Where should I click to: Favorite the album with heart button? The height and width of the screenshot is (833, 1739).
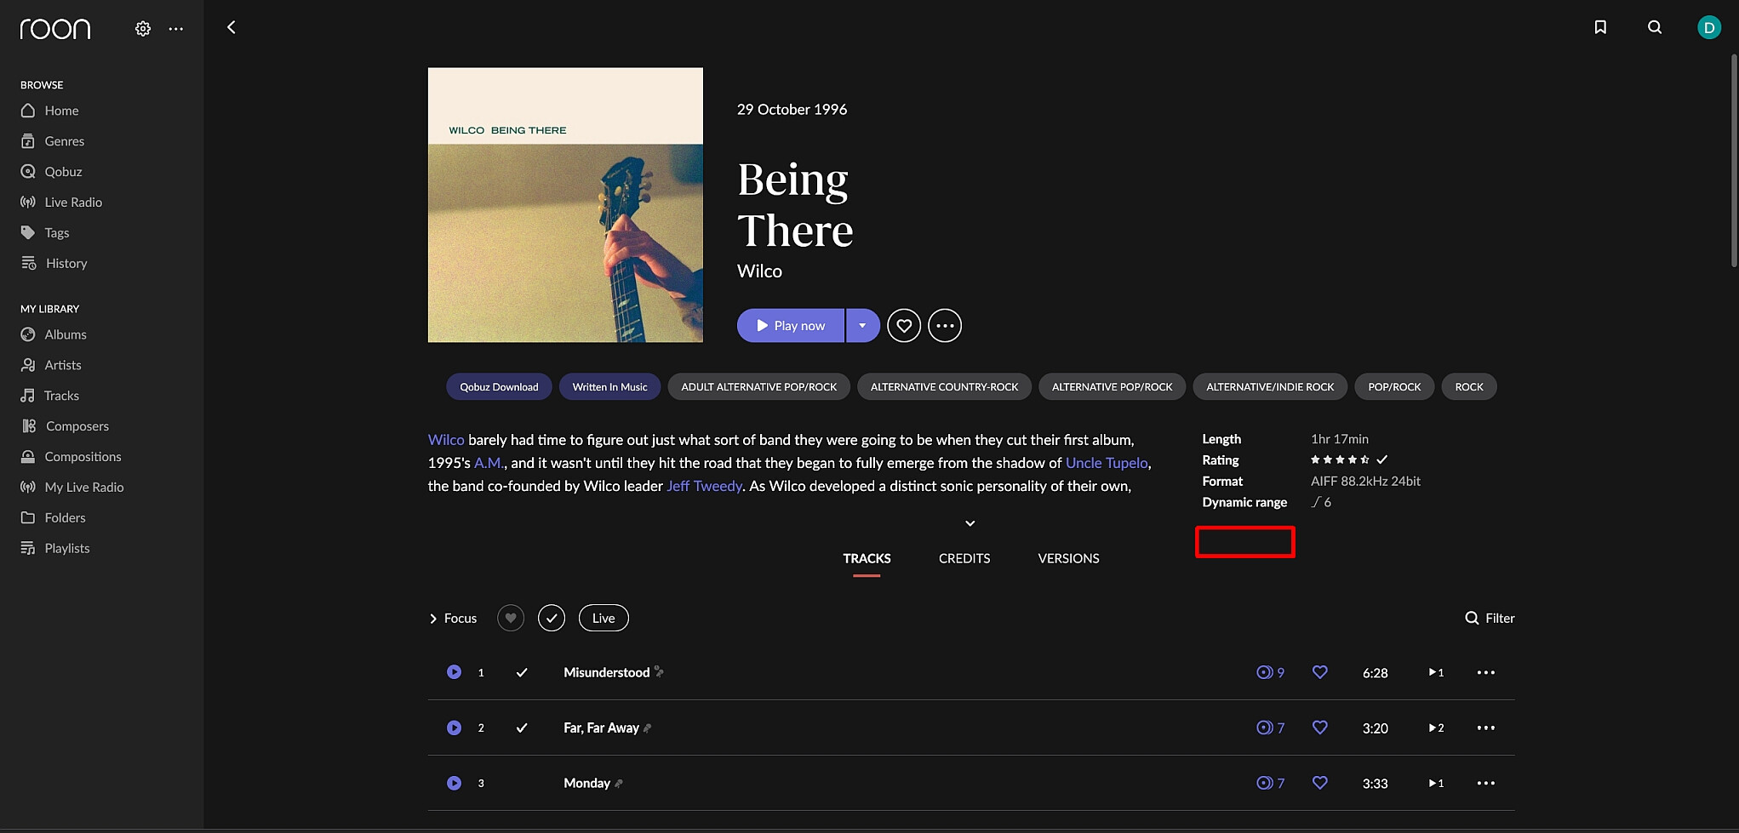[x=904, y=326]
